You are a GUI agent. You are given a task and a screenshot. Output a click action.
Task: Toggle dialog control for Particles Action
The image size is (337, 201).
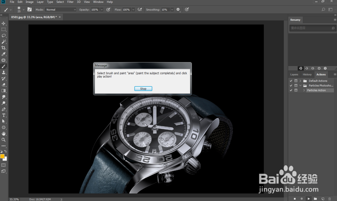(296, 90)
